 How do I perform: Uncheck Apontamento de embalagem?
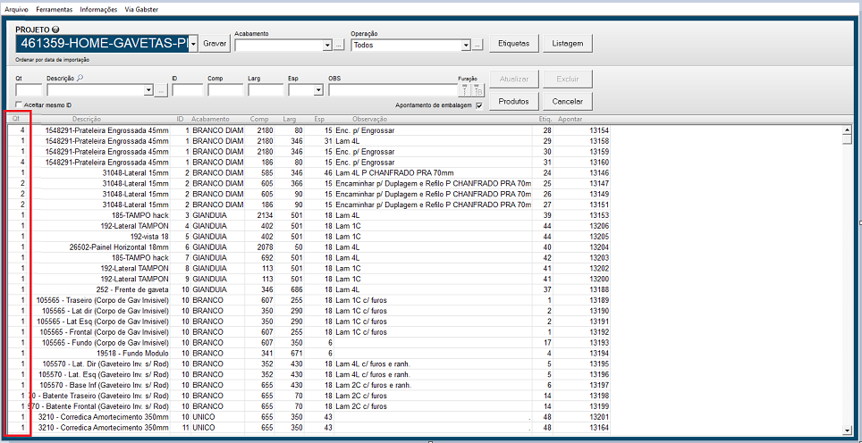(478, 105)
